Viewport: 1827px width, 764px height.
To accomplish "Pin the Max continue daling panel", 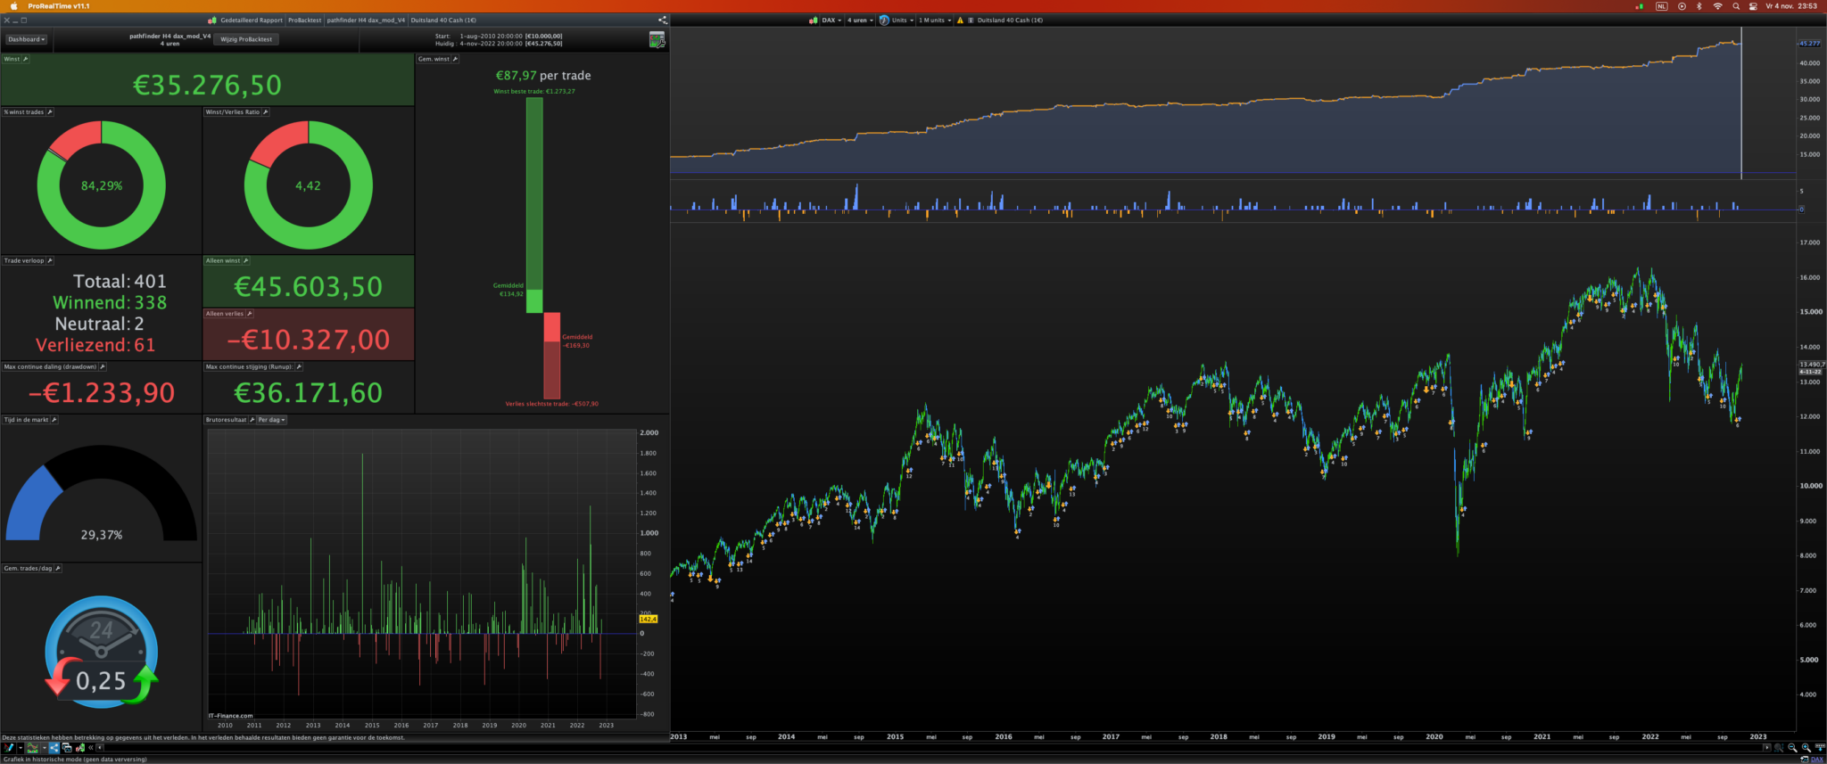I will coord(103,366).
